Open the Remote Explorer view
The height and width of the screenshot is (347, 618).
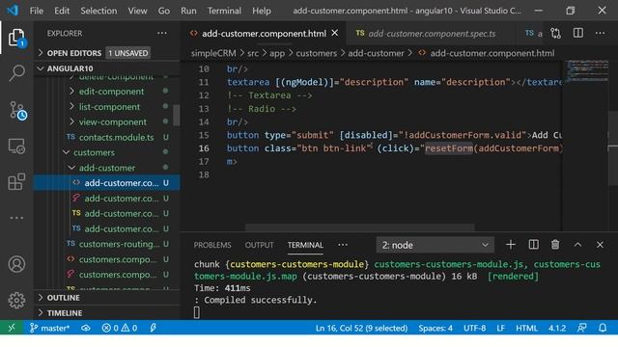tap(16, 146)
